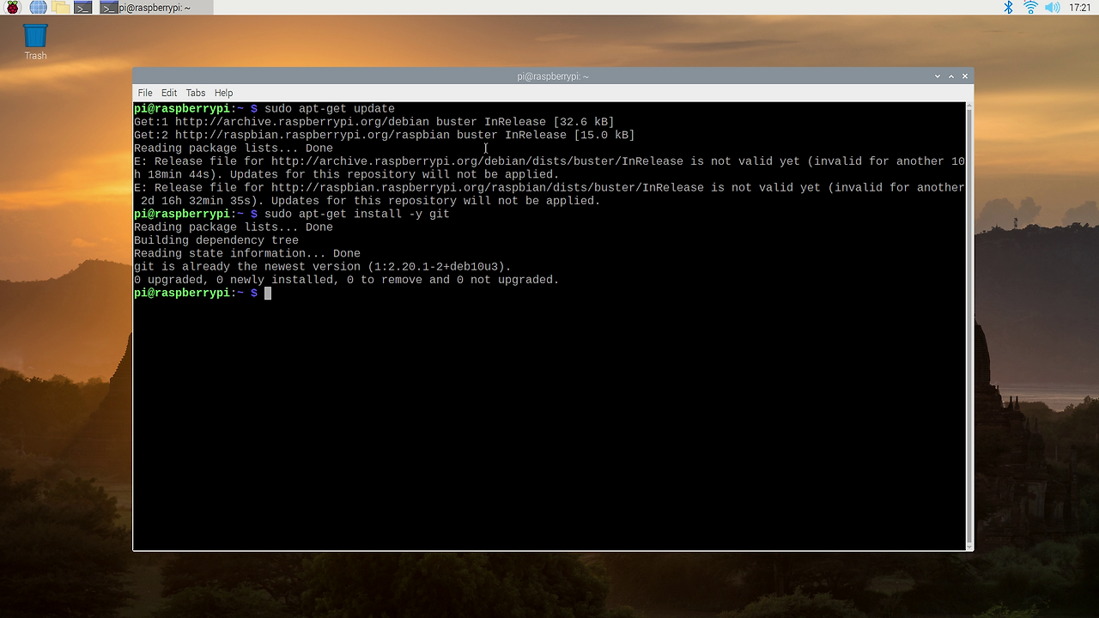Viewport: 1099px width, 618px height.
Task: Click the 17:21 panel clock
Action: click(x=1080, y=8)
